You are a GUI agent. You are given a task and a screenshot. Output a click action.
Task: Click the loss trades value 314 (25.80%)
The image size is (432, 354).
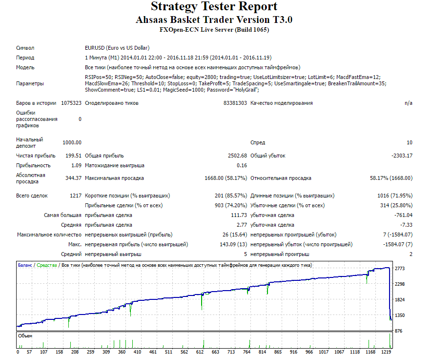pos(396,206)
